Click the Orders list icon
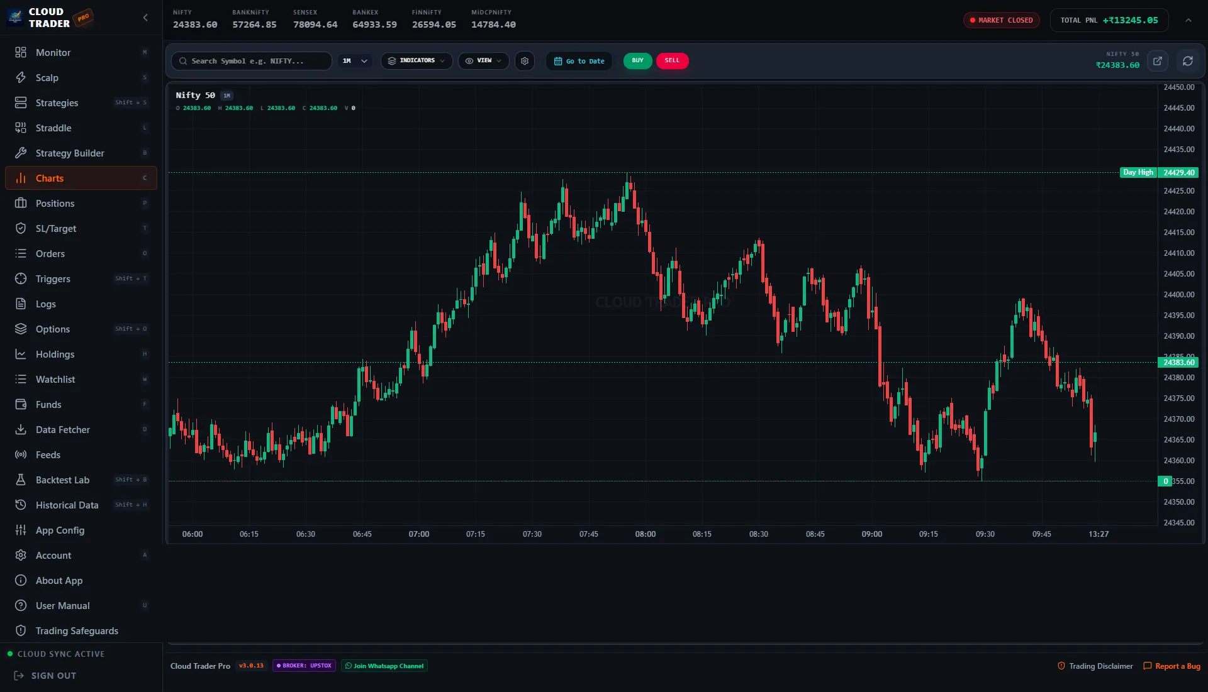 tap(21, 253)
